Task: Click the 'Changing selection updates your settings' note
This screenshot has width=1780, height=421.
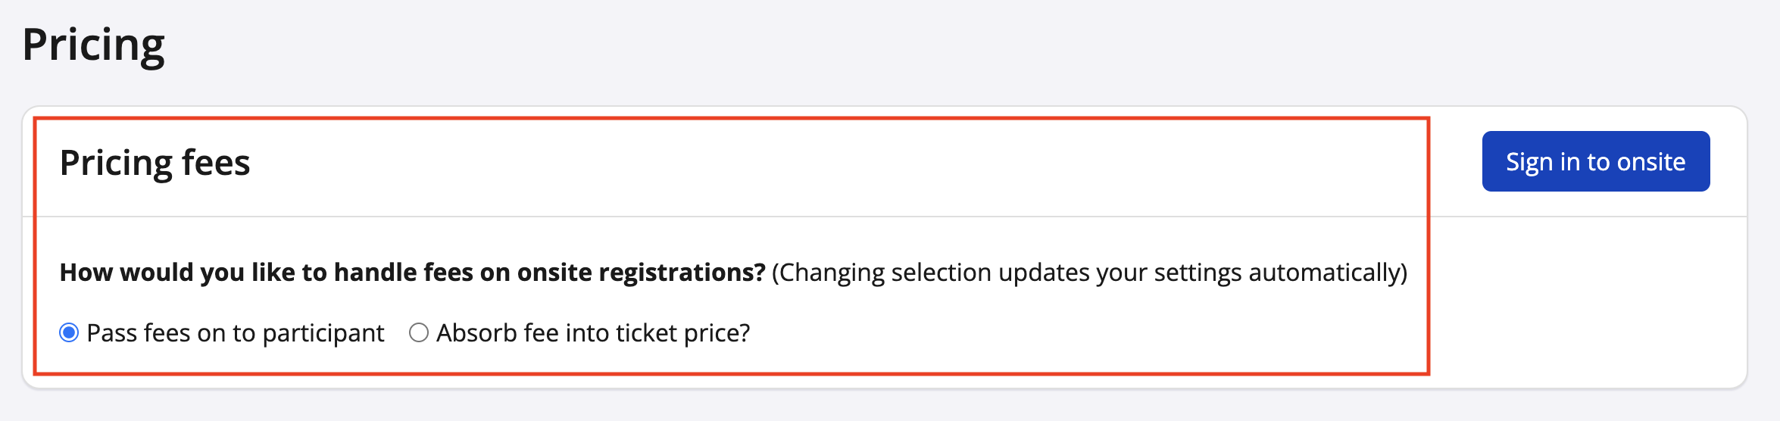Action: tap(1088, 272)
